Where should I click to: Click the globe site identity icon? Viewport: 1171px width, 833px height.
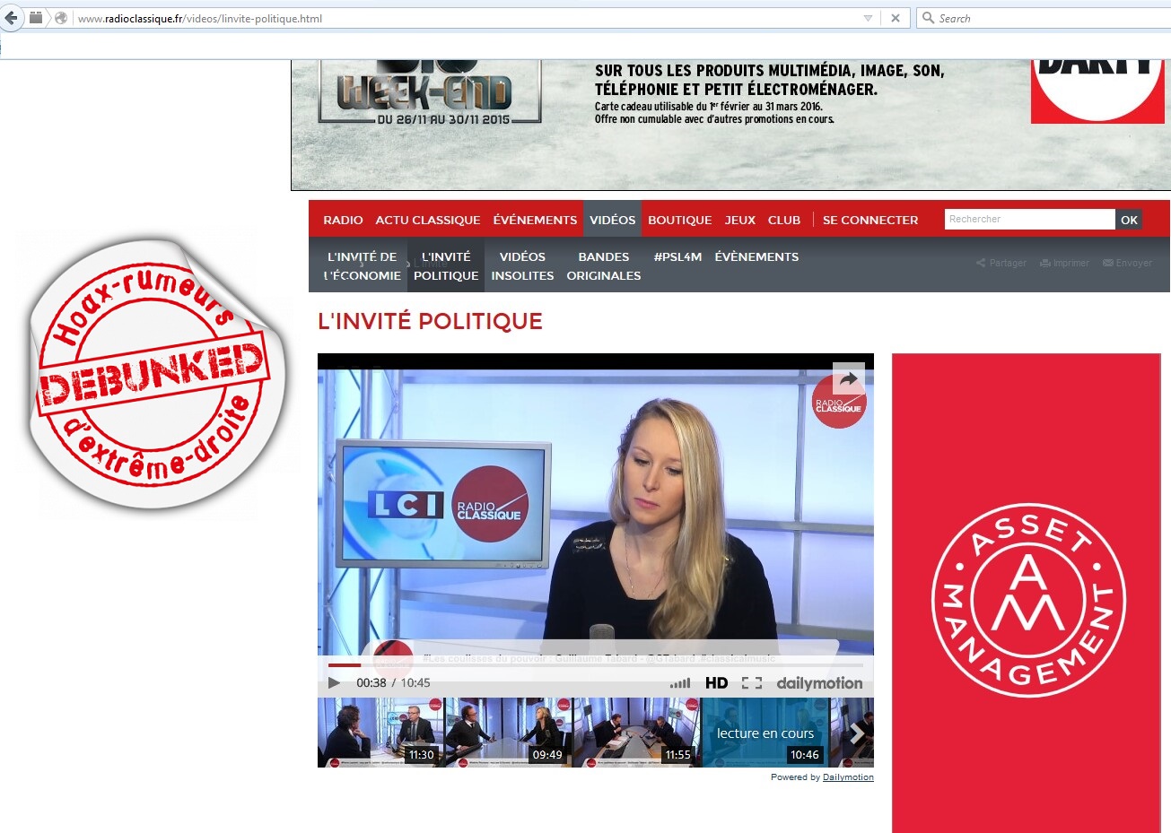61,18
